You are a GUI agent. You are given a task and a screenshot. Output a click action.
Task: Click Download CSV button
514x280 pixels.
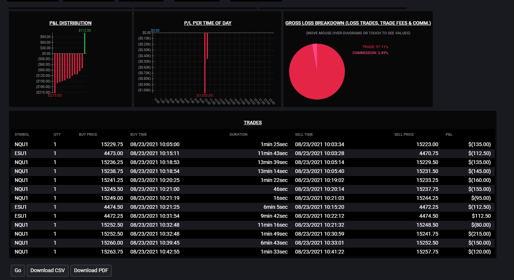[x=48, y=270]
